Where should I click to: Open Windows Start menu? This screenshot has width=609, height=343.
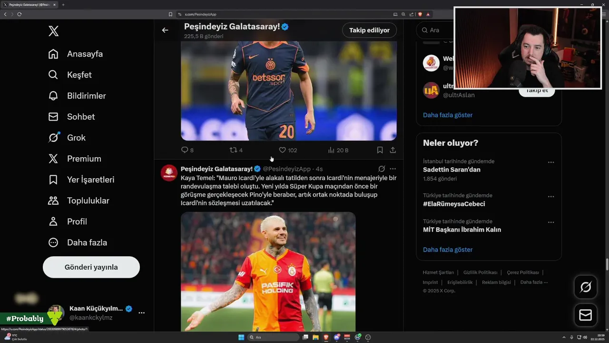(x=241, y=337)
